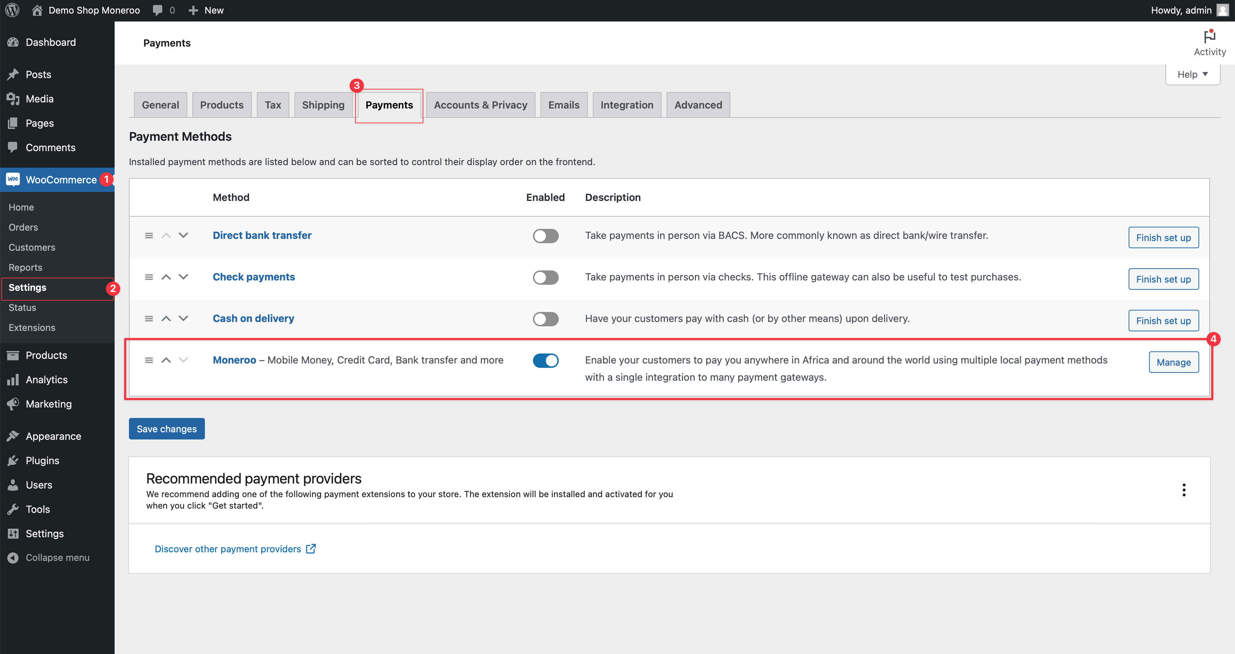Click the Collapse menu arrow icon
Screen dimensions: 1235x654
(x=13, y=558)
